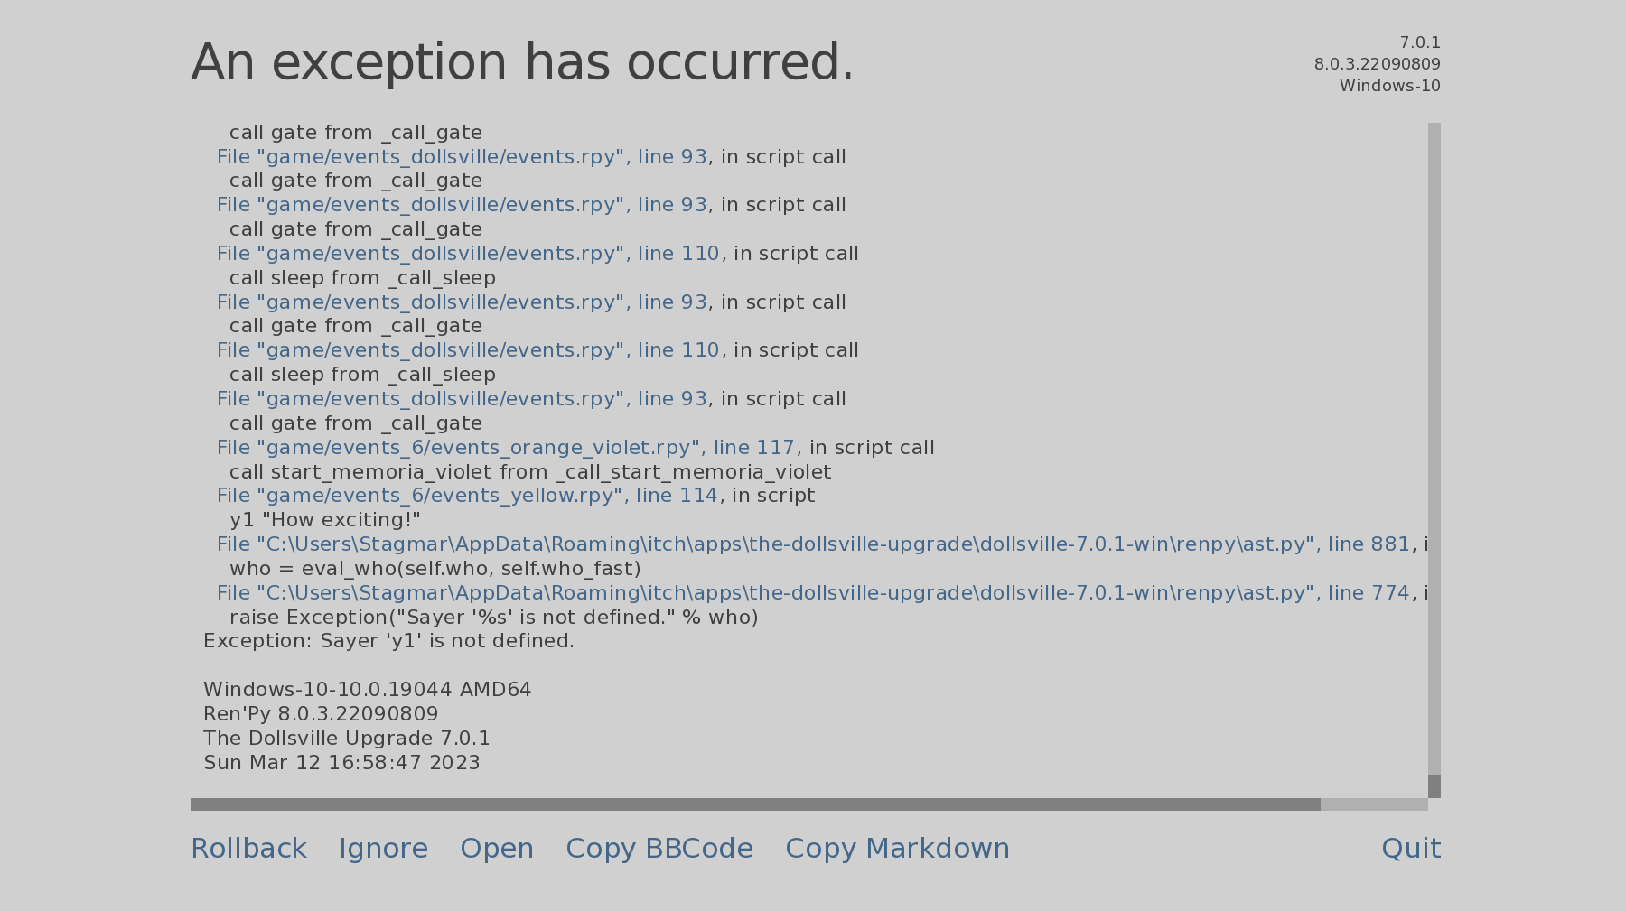Open the second events.rpy line 110 link
The image size is (1626, 911).
[x=468, y=350]
